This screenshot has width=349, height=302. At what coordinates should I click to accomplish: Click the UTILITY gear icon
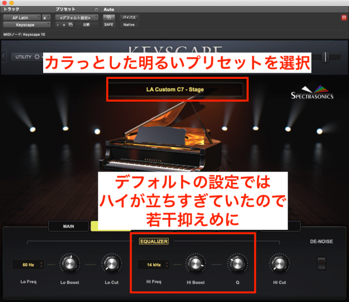point(37,57)
